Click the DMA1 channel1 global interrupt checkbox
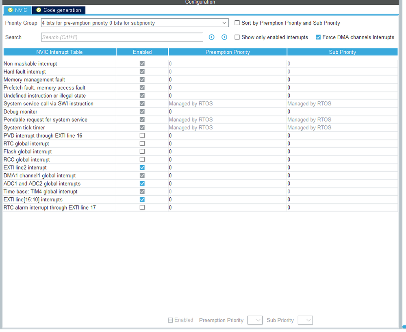 click(x=142, y=175)
